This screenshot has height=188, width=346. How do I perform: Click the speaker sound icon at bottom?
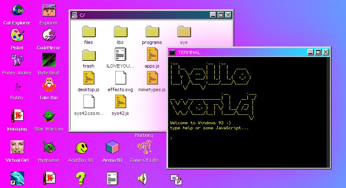tap(142, 178)
